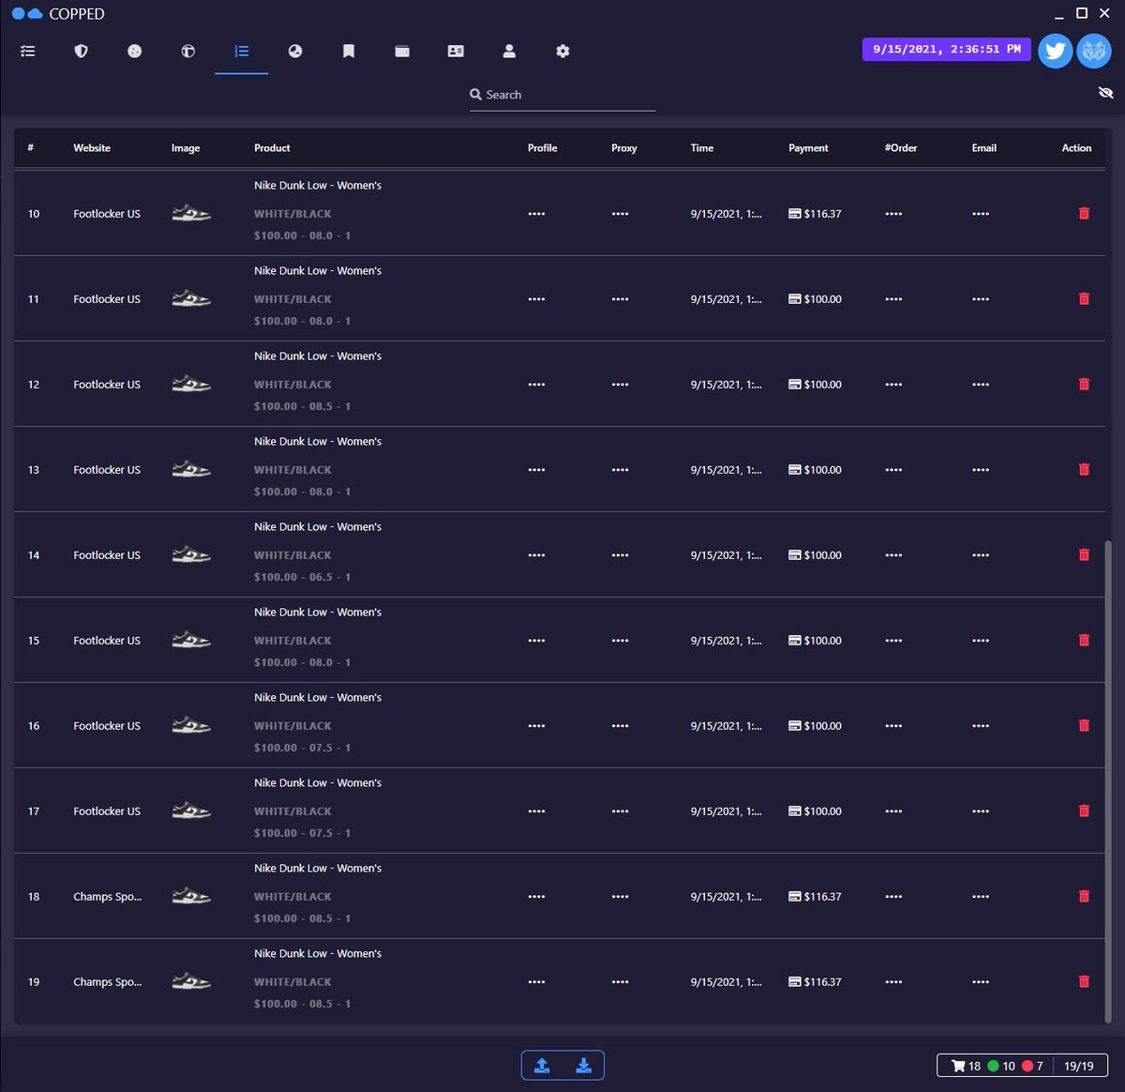Click the cart count icon in status box
The height and width of the screenshot is (1092, 1125).
[958, 1066]
